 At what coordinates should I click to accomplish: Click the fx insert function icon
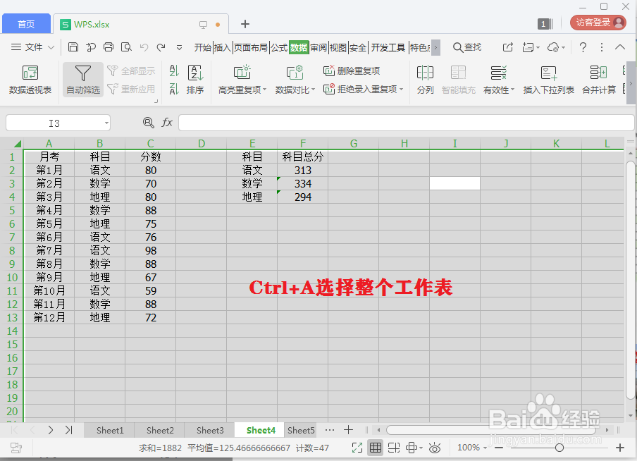pyautogui.click(x=167, y=123)
